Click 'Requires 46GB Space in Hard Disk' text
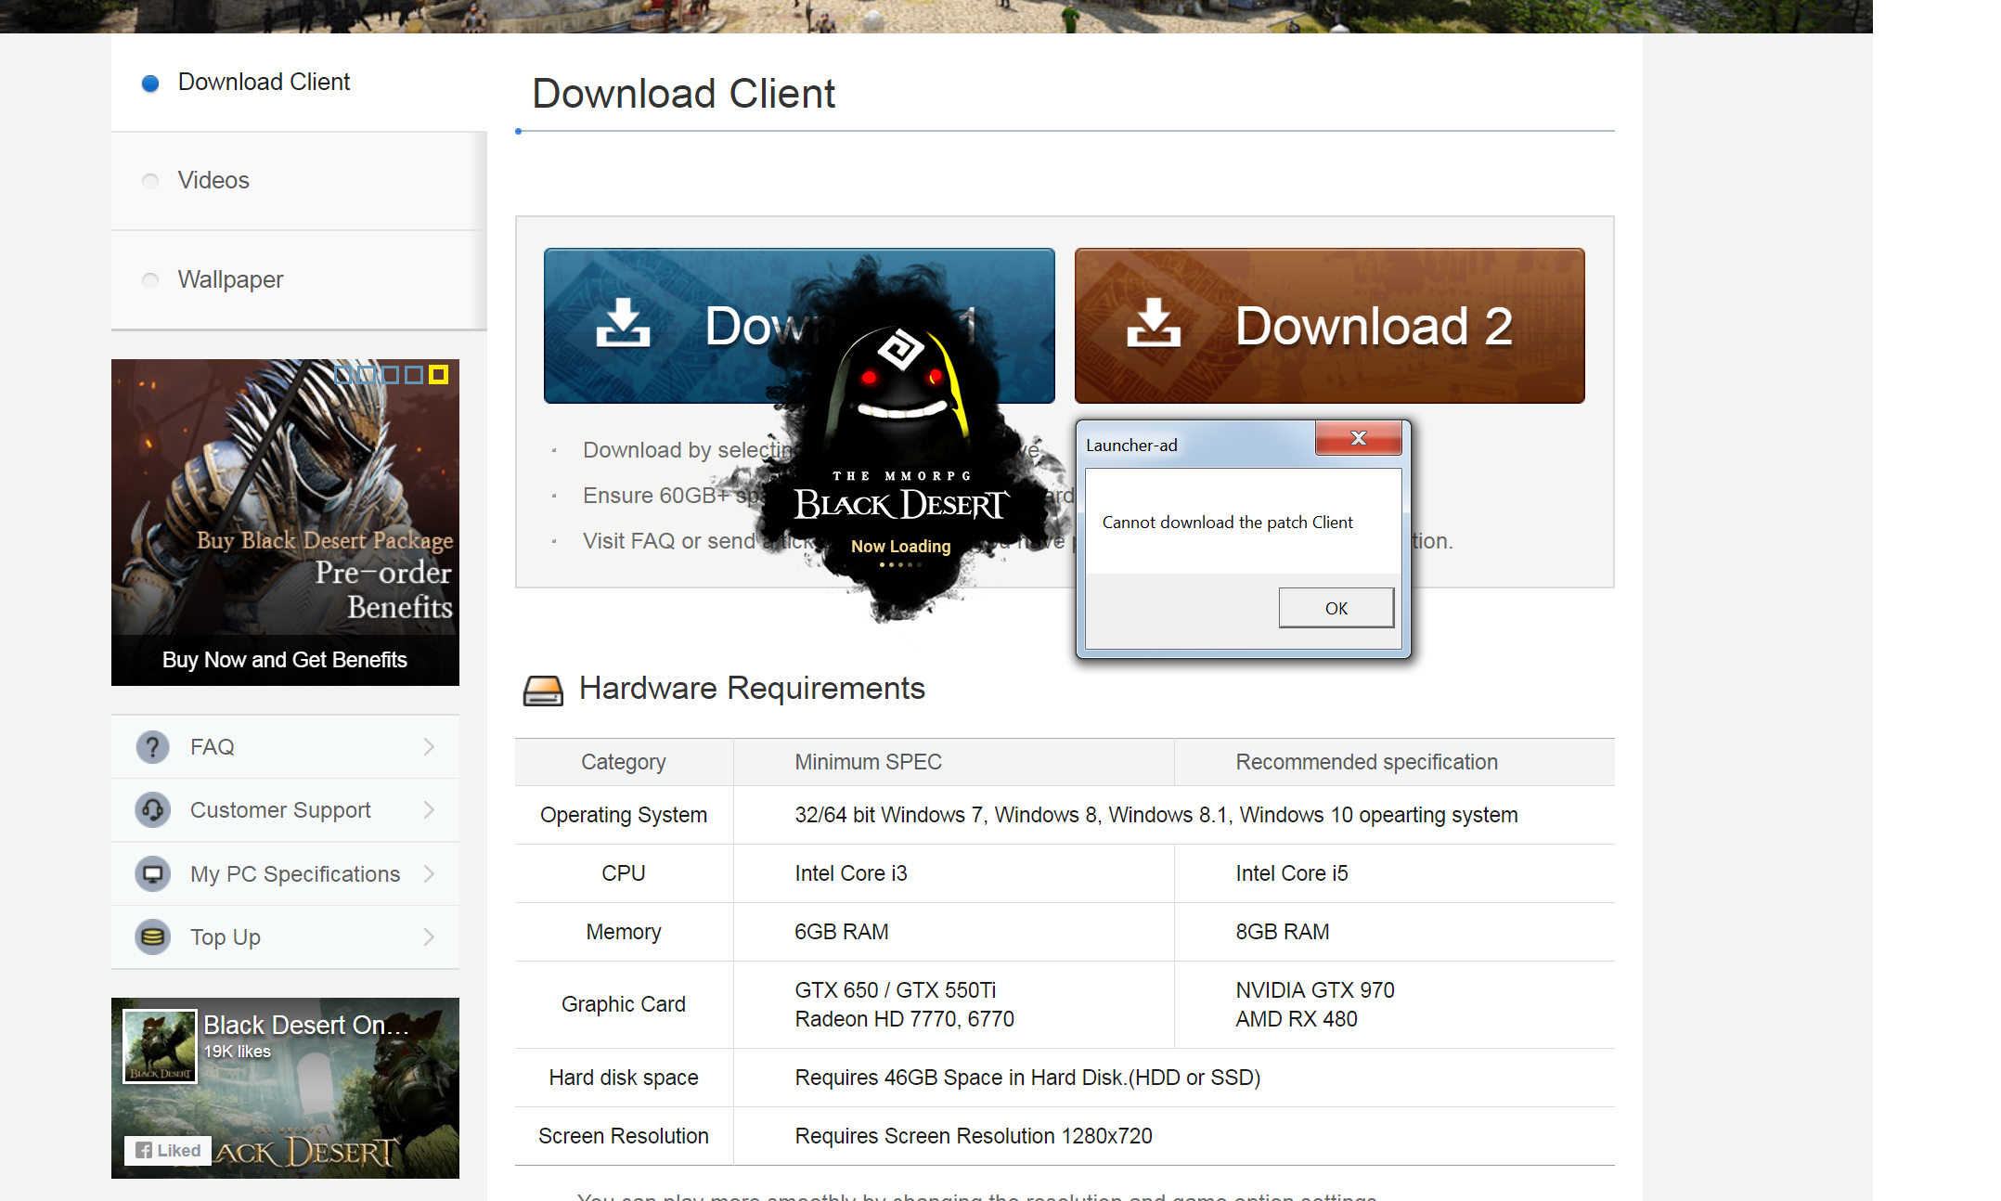This screenshot has width=2001, height=1201. click(1027, 1078)
